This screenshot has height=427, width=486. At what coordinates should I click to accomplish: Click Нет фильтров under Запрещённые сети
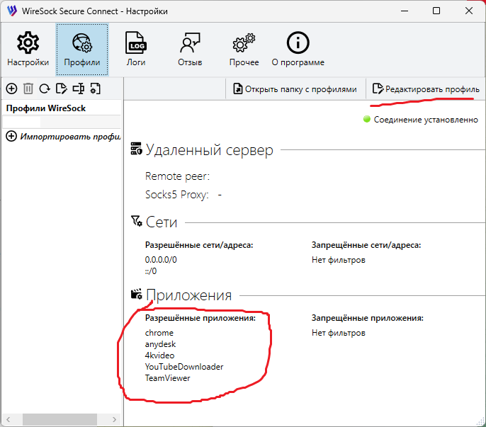(x=339, y=260)
